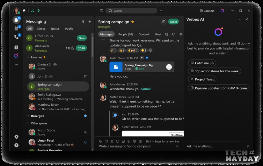The width and height of the screenshot is (263, 166).
Task: Click the Messaging list scrollbar
Action: [92, 46]
